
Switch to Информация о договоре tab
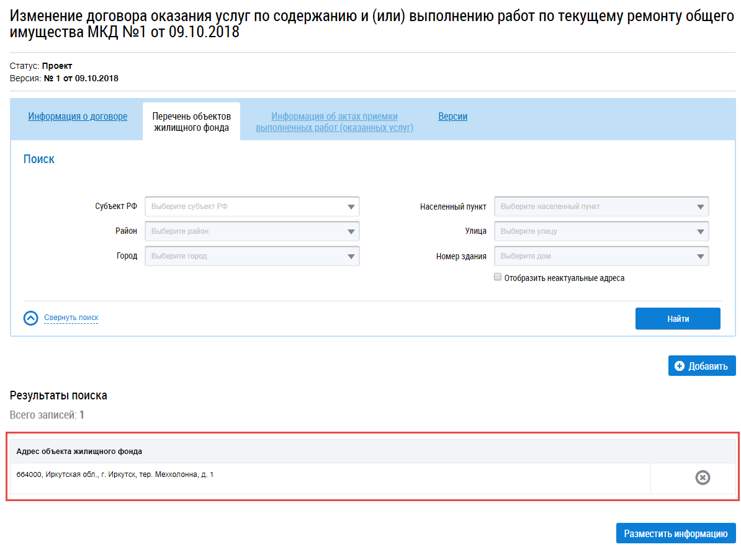click(x=78, y=117)
